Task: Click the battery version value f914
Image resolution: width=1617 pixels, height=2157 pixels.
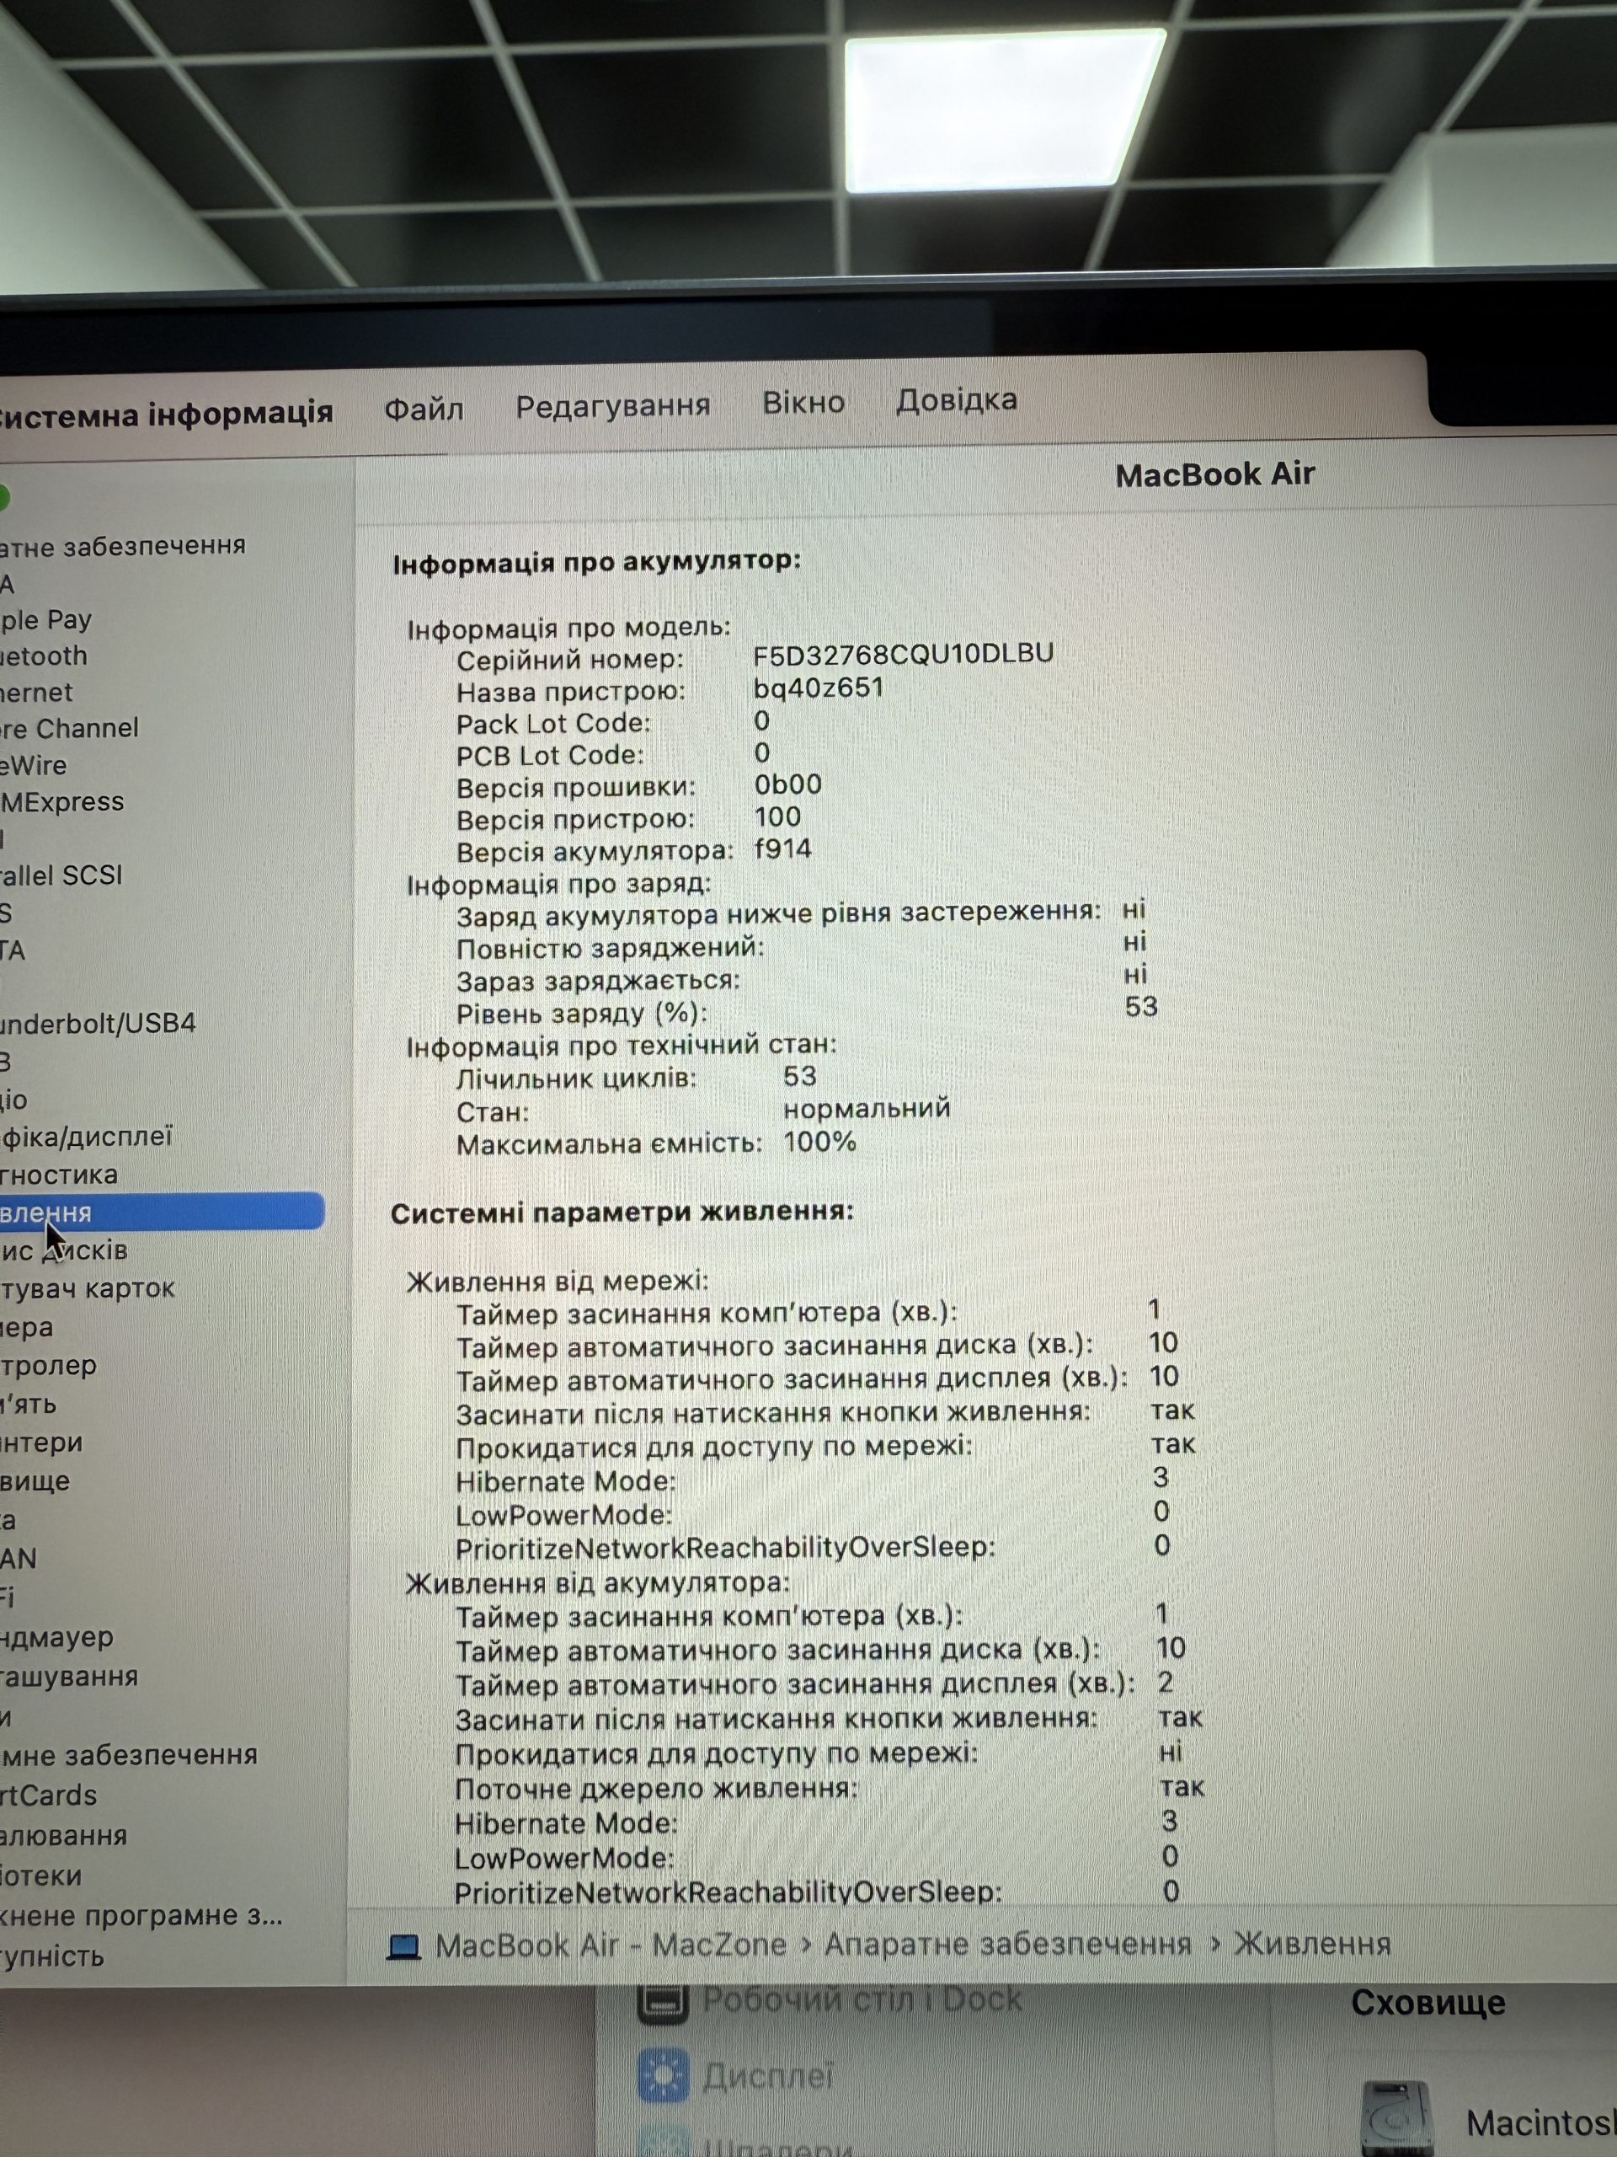Action: tap(782, 848)
